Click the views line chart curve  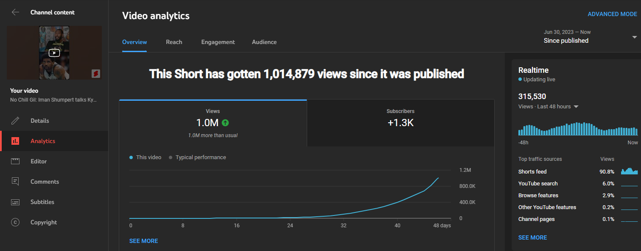click(x=284, y=198)
